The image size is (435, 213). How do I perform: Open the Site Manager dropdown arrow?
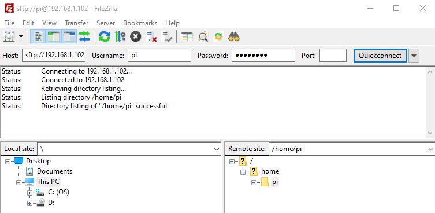pyautogui.click(x=21, y=36)
